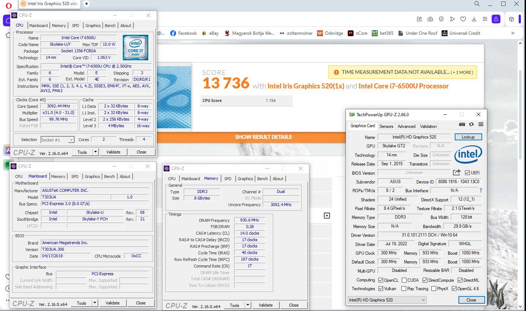Toggle the OpenGL 4.6 checkbox in GPU-Z
Viewport: 526px width, 311px height.
coord(454,289)
